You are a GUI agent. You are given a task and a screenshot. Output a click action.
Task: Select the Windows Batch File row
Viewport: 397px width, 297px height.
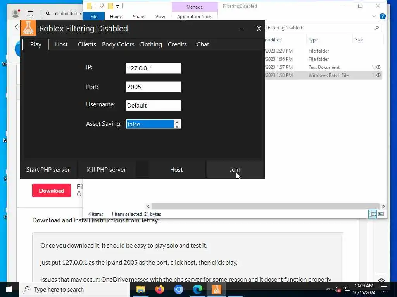coord(323,75)
